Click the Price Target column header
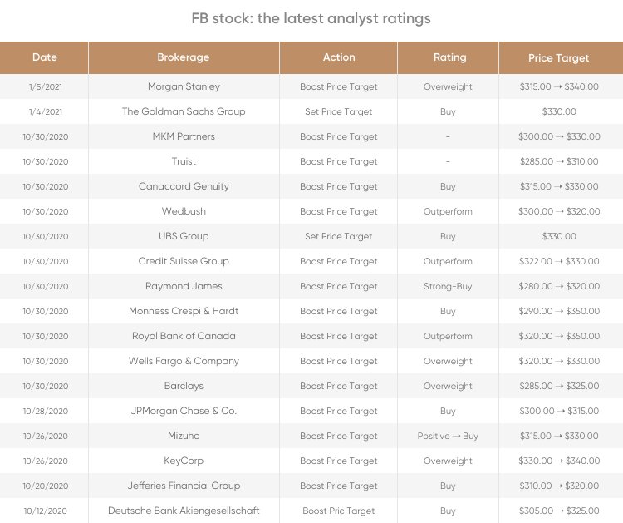Viewport: 623px width, 523px height. click(558, 58)
